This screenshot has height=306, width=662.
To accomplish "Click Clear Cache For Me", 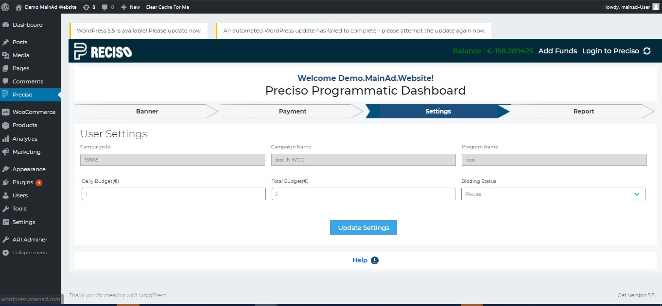I will tap(167, 7).
